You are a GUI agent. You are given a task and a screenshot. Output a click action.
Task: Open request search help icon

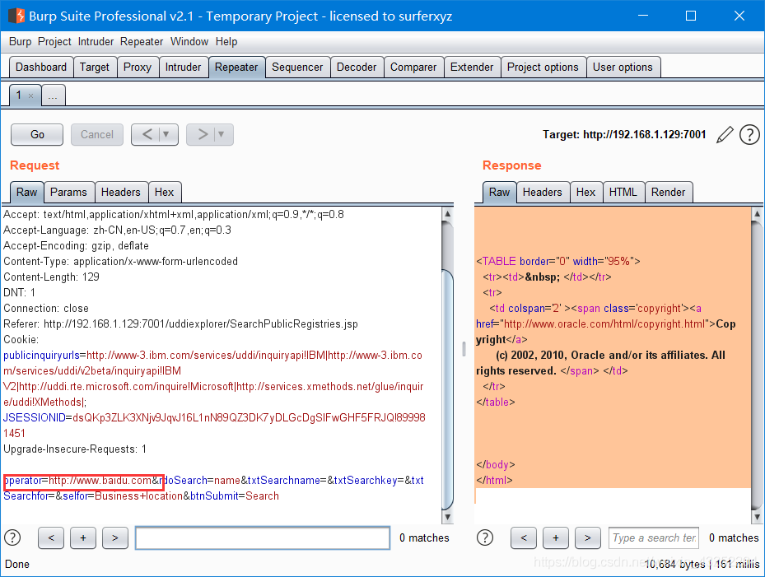pyautogui.click(x=12, y=537)
